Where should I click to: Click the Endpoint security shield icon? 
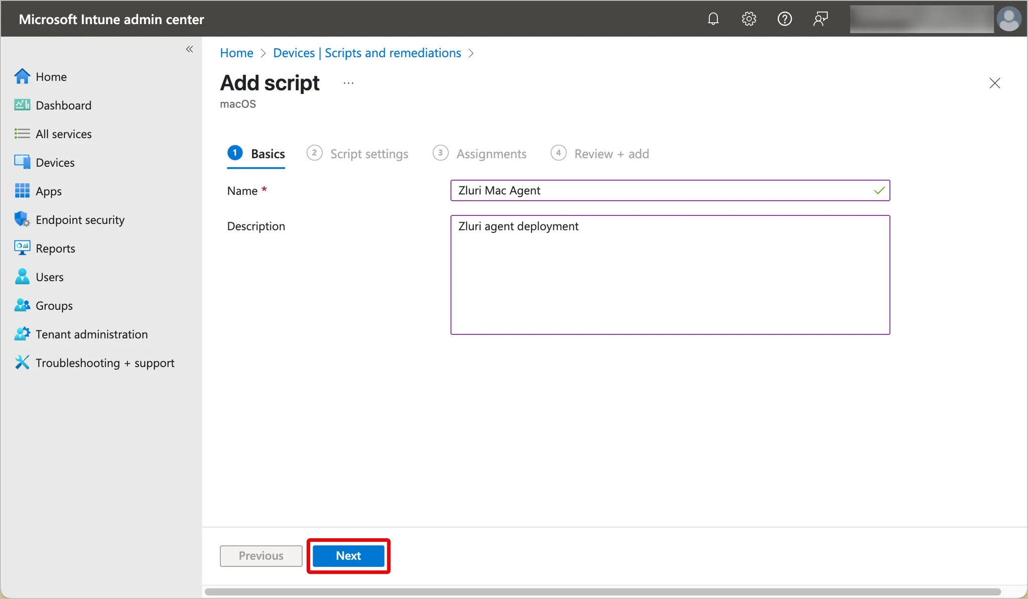click(x=22, y=219)
